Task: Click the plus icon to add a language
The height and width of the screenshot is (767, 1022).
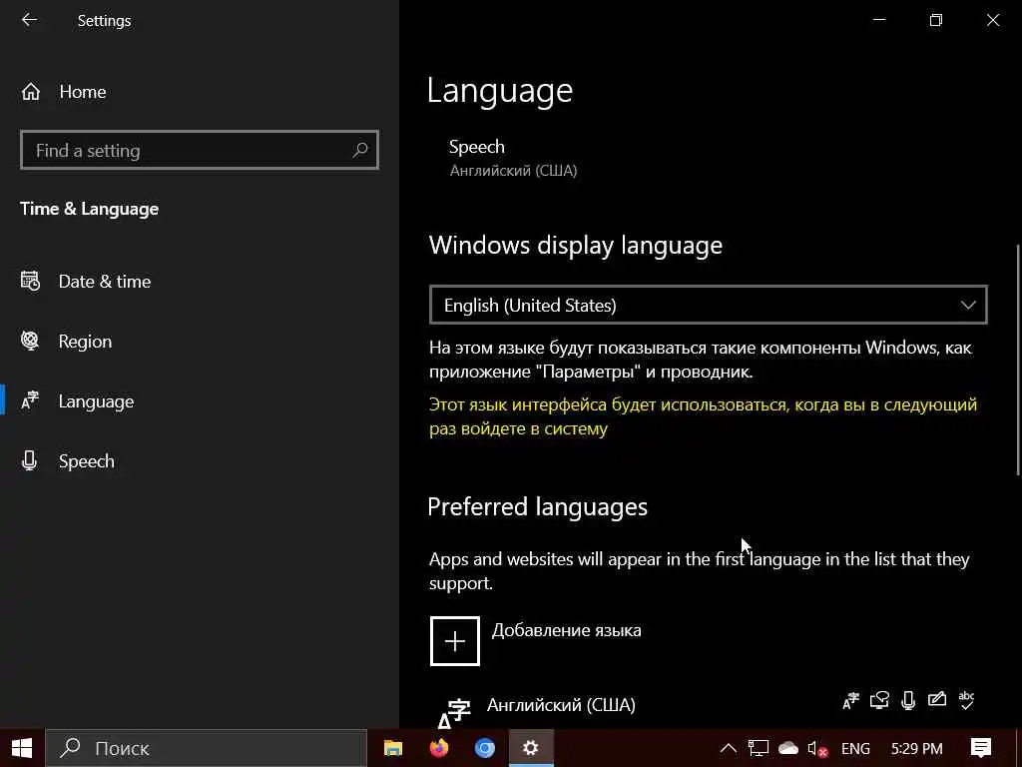Action: [455, 641]
